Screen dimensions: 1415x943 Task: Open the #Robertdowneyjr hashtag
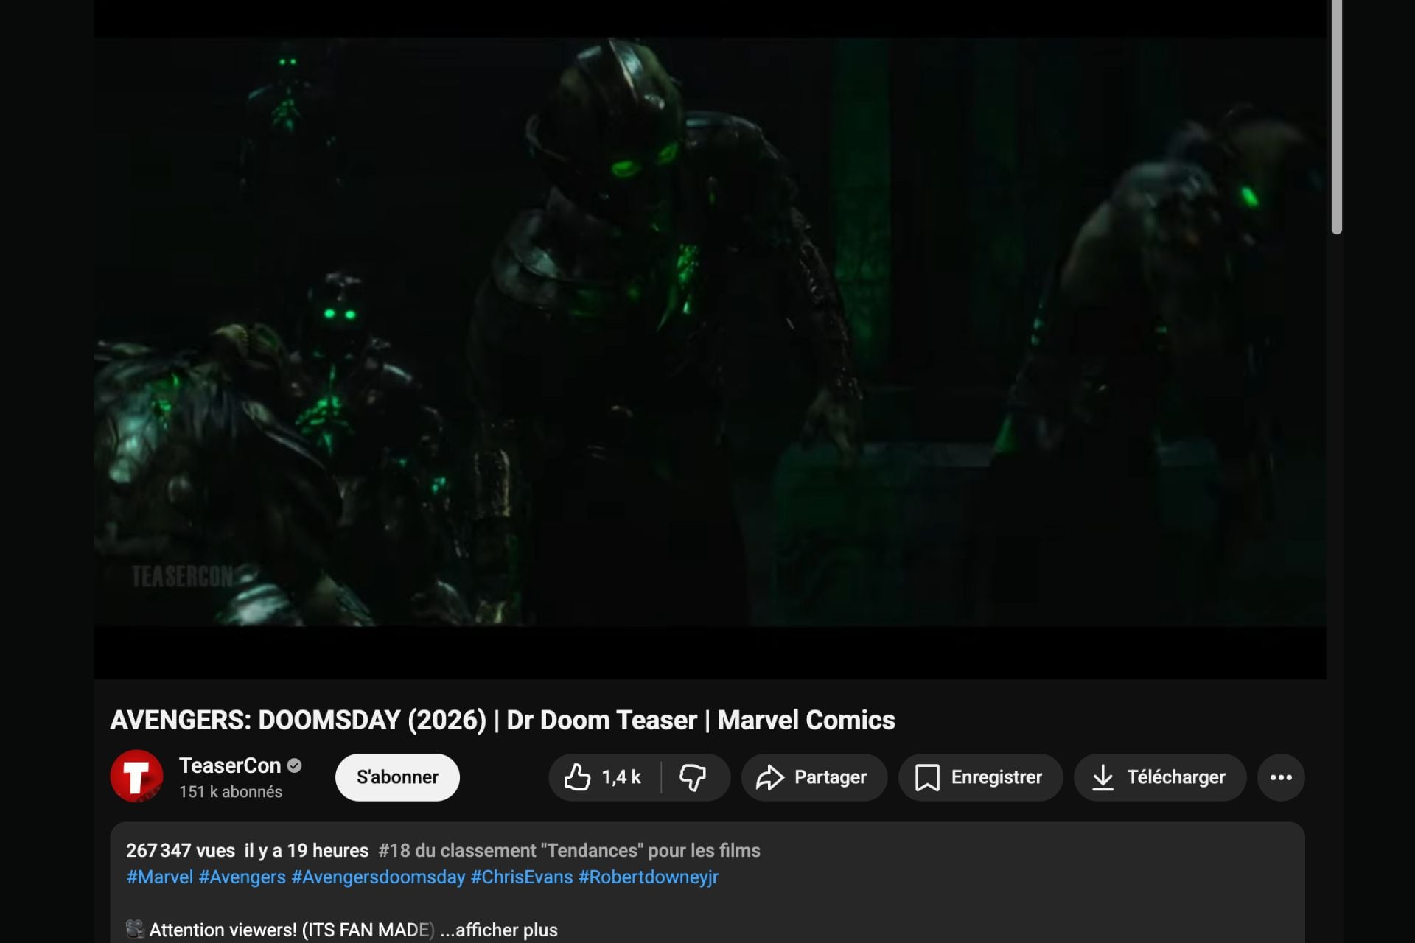649,877
